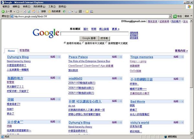Close the Peace Palace widget
Image resolution: width=194 pixels, height=139 pixels.
coord(121,57)
